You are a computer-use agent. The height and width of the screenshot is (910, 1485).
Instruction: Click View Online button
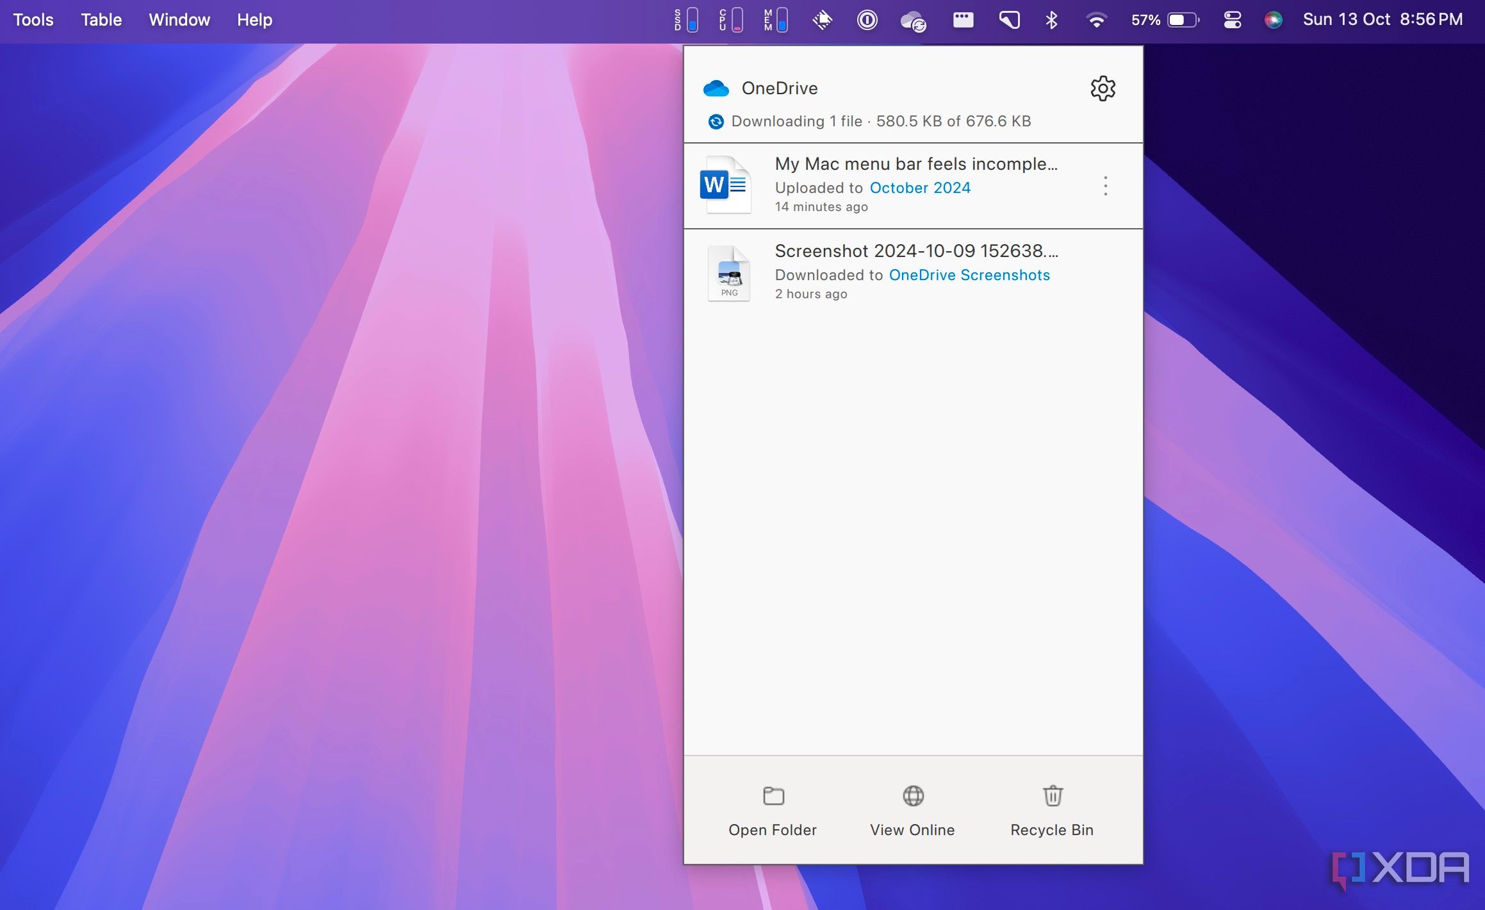[913, 811]
